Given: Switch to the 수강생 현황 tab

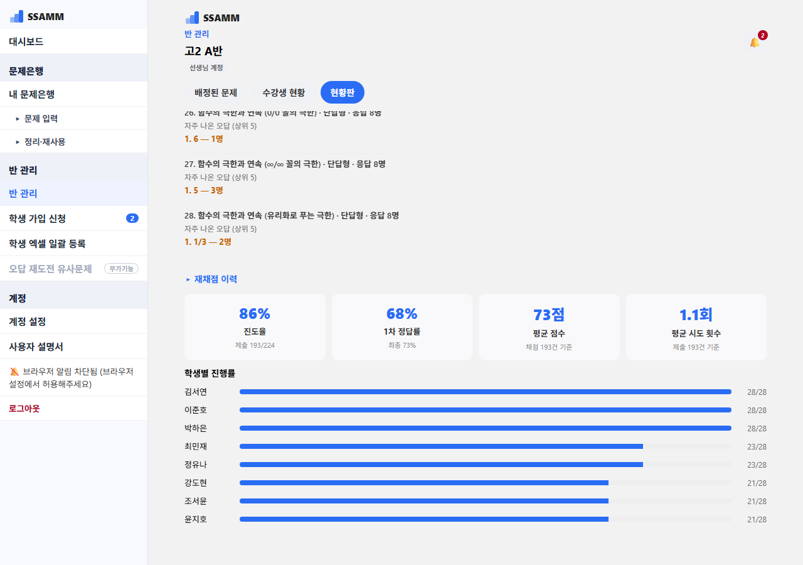Looking at the screenshot, I should (284, 92).
